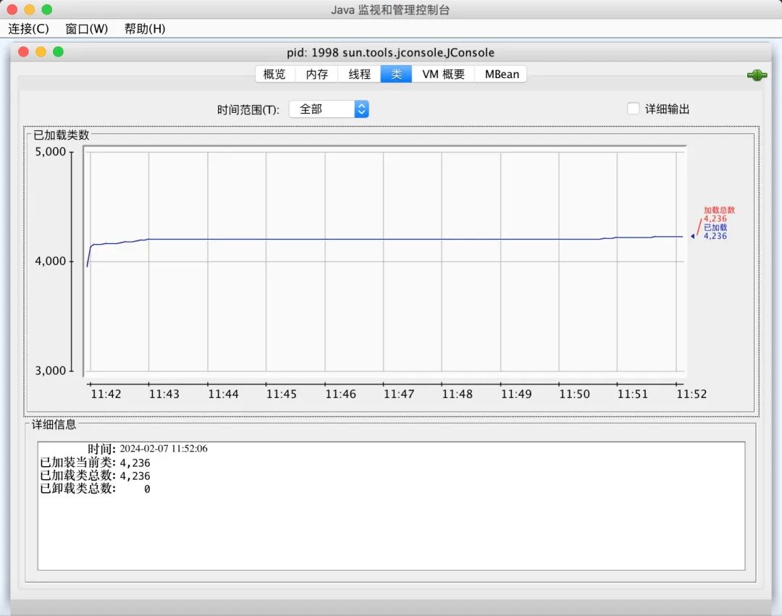Image resolution: width=782 pixels, height=616 pixels.
Task: Open the 时间范围 dropdown showing 全部
Action: tap(329, 109)
